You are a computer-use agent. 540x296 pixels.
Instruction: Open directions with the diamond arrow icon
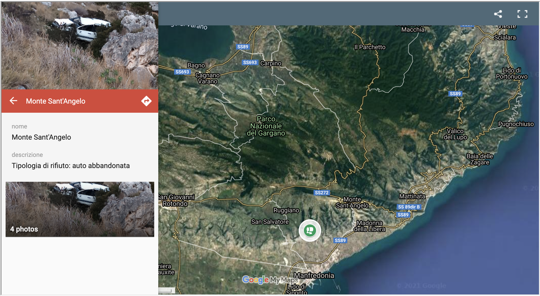[146, 101]
